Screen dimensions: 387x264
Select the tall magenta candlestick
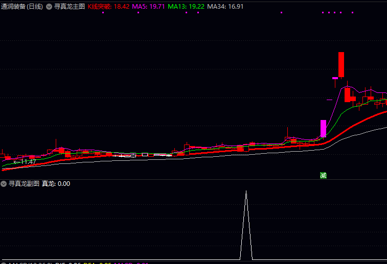(323, 129)
